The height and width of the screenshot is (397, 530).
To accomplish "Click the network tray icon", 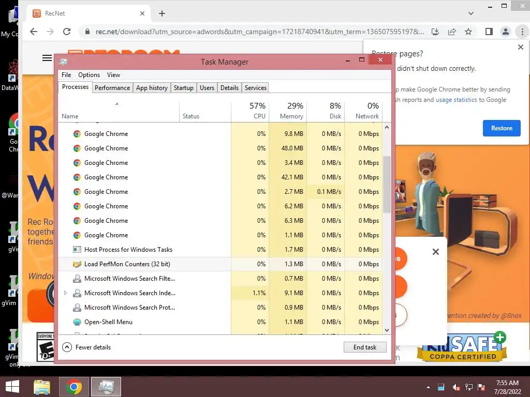I will point(469,387).
